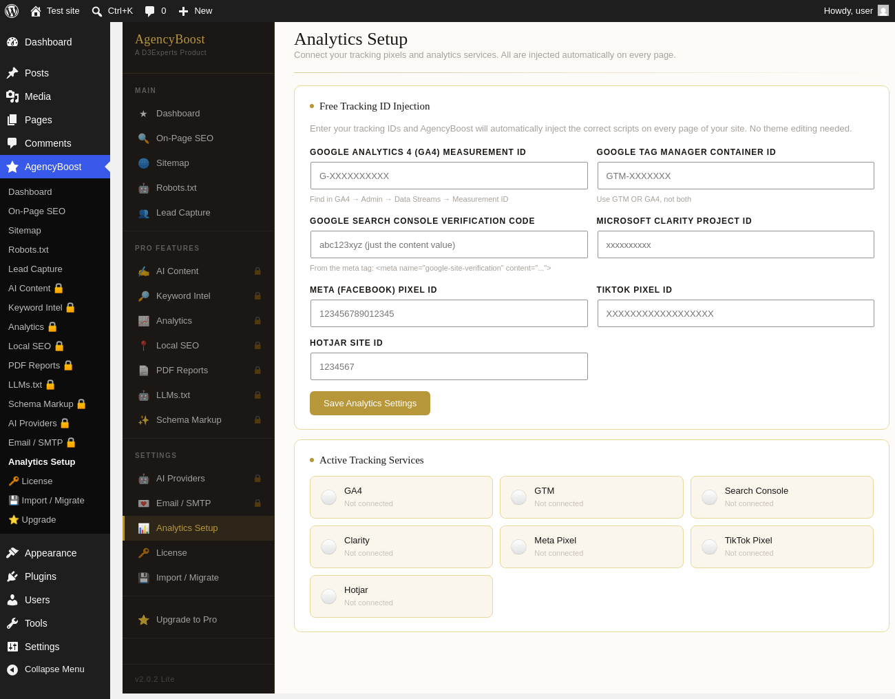Open the comments bubble icon in admin bar
Image resolution: width=895 pixels, height=699 pixels.
(149, 11)
